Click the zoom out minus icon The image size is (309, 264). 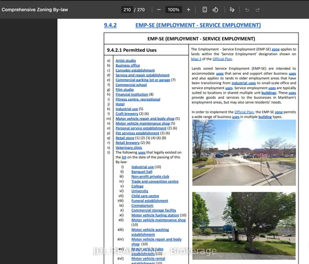click(x=159, y=9)
